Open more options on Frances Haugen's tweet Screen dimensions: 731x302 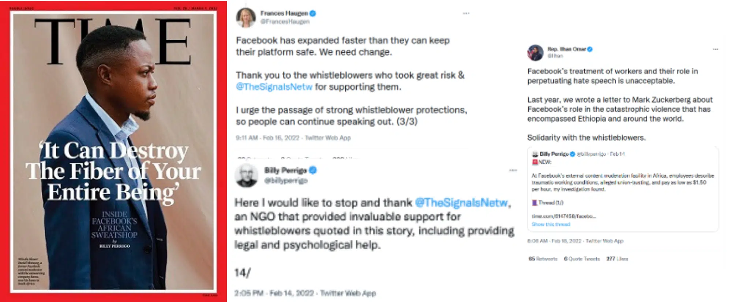pyautogui.click(x=466, y=14)
